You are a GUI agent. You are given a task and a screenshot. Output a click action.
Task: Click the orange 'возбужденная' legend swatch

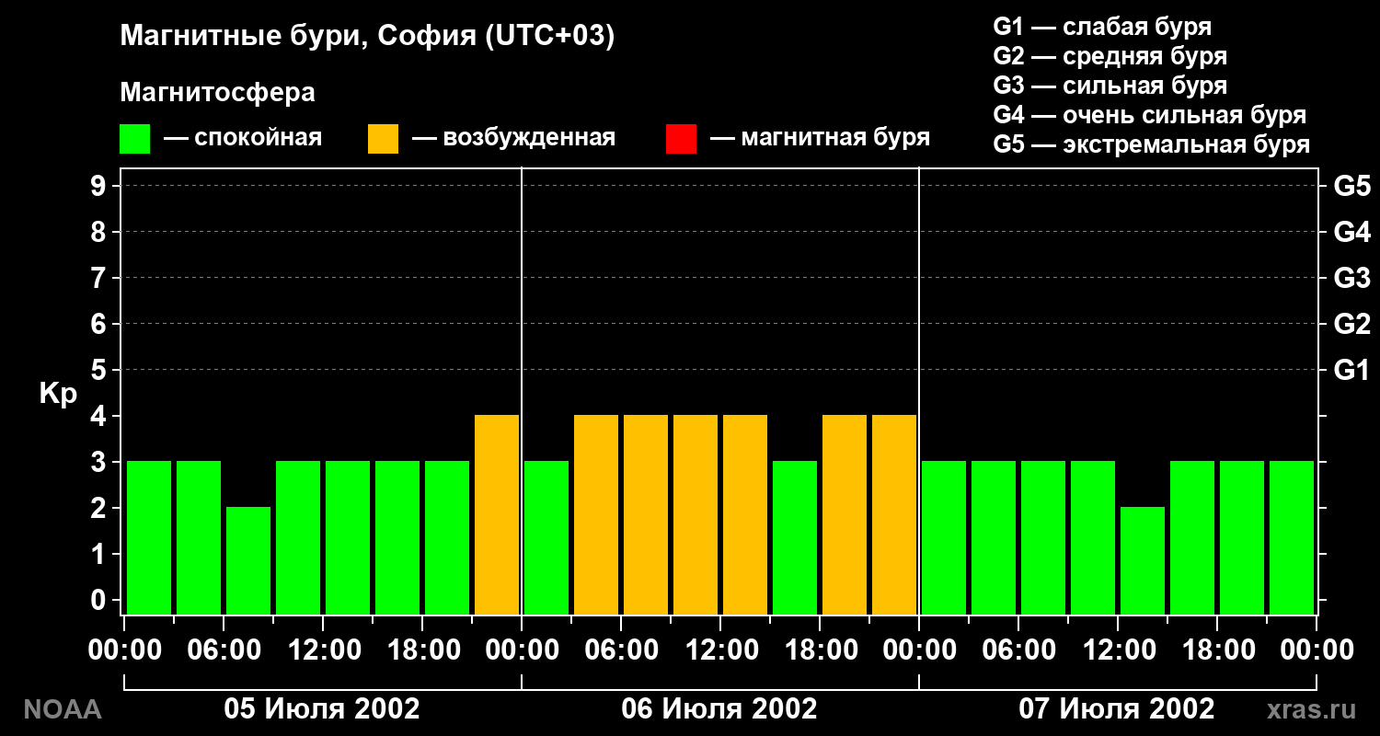(384, 139)
